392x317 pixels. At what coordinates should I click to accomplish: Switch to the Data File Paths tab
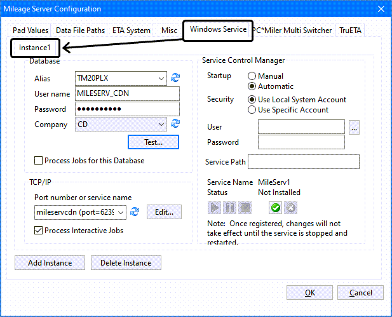[x=80, y=30]
